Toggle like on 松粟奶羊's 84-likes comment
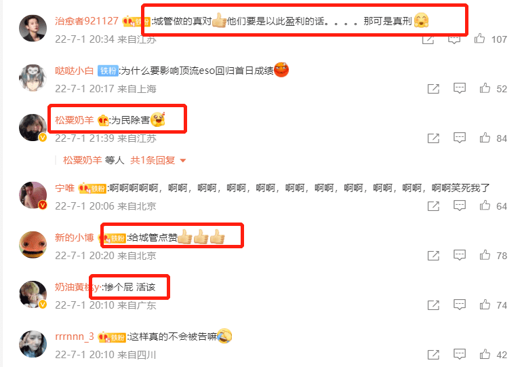The width and height of the screenshot is (522, 367). tap(485, 138)
